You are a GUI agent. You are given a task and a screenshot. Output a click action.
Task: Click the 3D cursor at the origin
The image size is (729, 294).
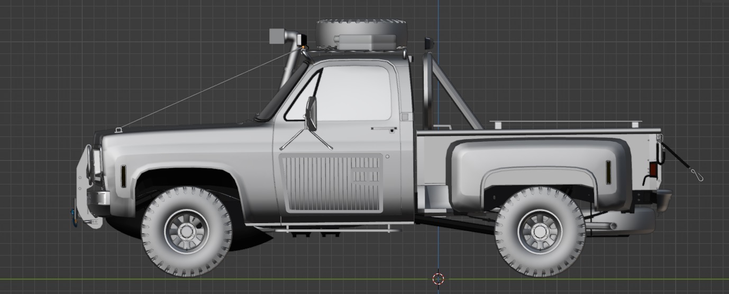coord(438,278)
